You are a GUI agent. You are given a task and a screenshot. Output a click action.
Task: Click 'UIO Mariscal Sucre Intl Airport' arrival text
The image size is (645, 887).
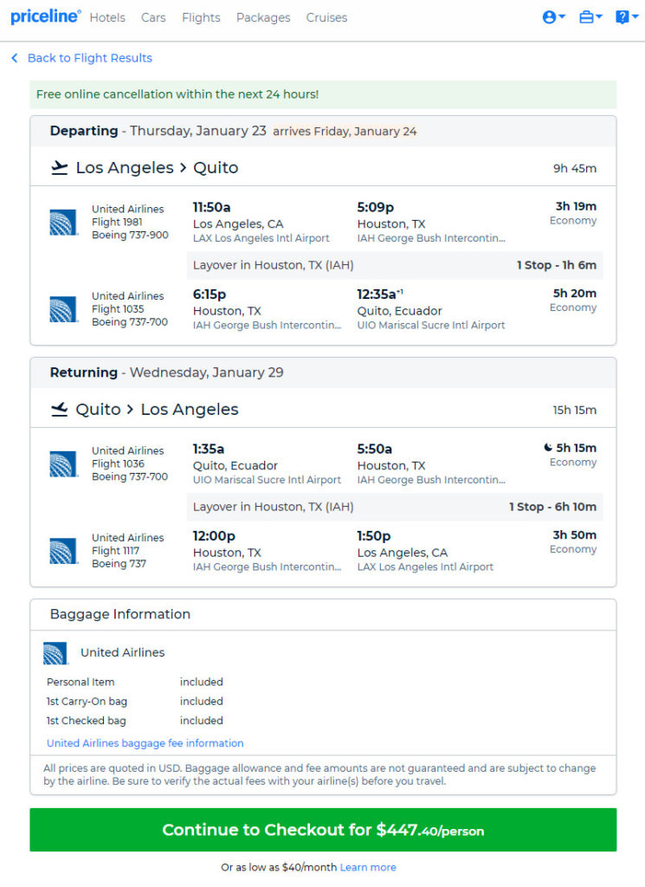[x=431, y=325]
